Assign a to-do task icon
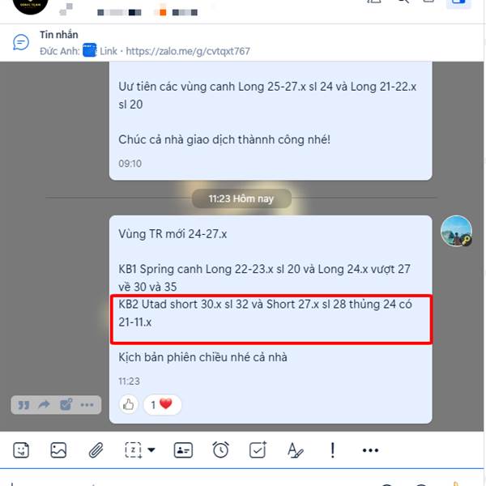The image size is (486, 486). [x=258, y=450]
